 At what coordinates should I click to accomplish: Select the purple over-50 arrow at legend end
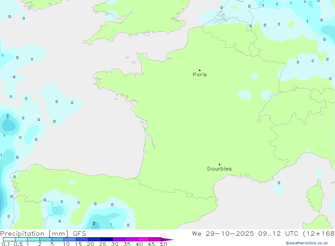167,240
